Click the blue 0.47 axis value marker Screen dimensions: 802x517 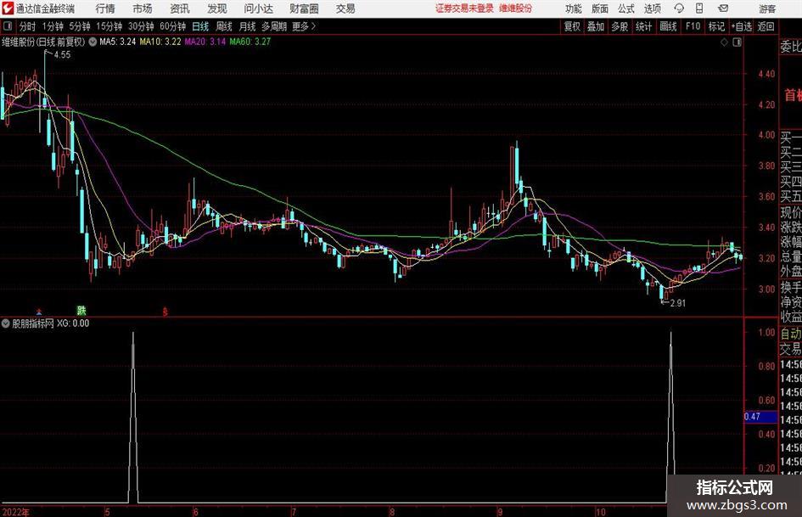pos(760,417)
